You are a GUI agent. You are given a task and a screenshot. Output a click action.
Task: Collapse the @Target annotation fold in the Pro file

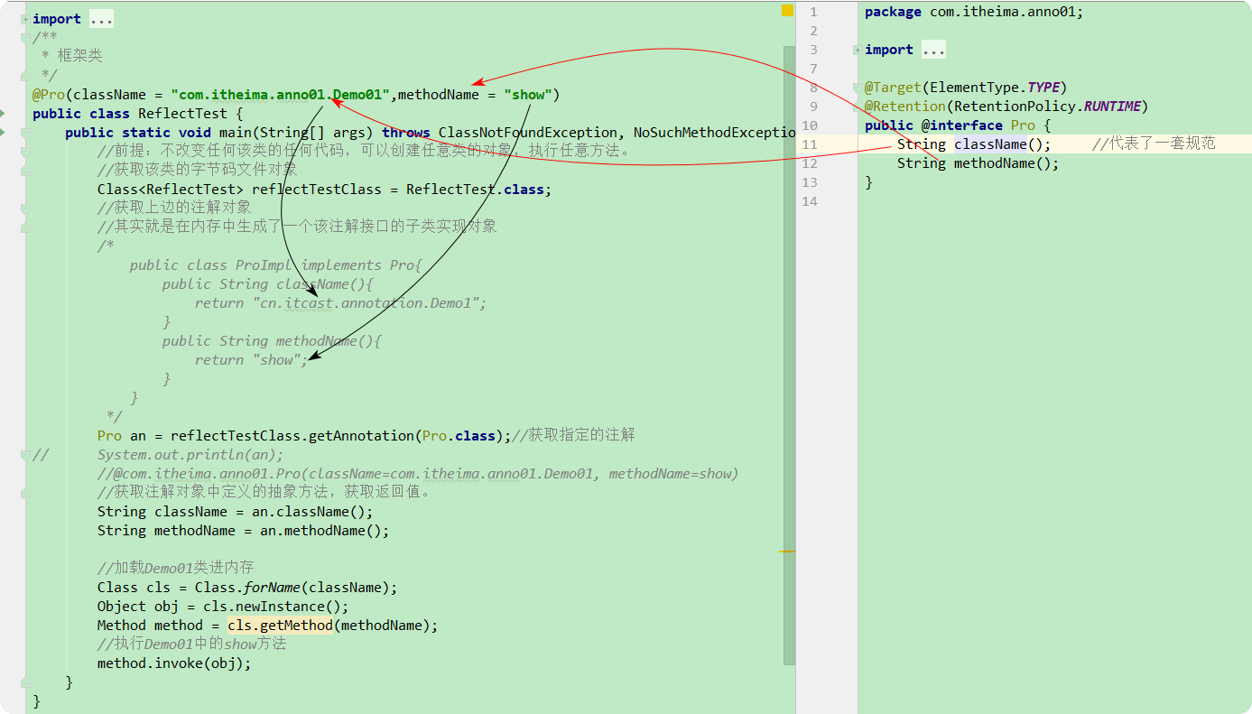[x=857, y=88]
